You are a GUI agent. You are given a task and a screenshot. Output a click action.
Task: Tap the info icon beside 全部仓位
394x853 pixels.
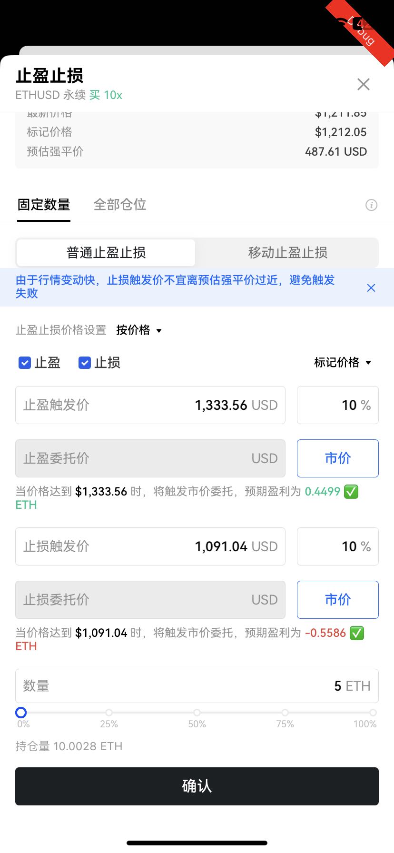click(371, 205)
